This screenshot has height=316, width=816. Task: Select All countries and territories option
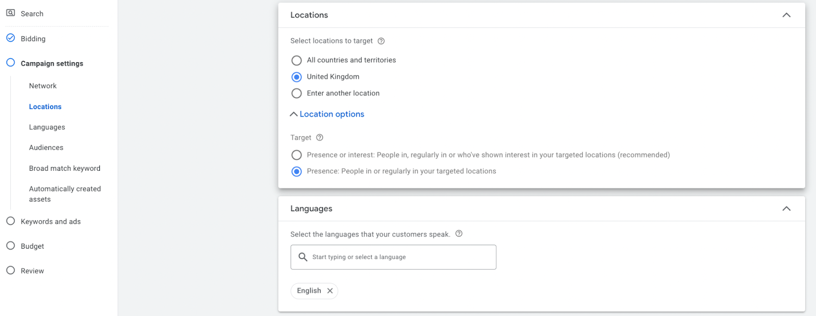[x=296, y=61]
